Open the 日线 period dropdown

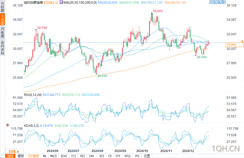click(14, 152)
